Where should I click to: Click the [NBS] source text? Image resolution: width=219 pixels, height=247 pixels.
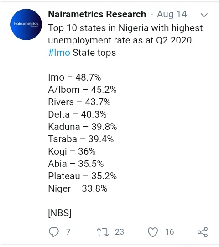[60, 213]
